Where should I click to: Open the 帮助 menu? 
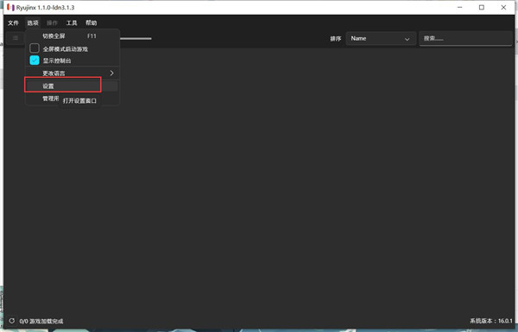click(x=92, y=22)
